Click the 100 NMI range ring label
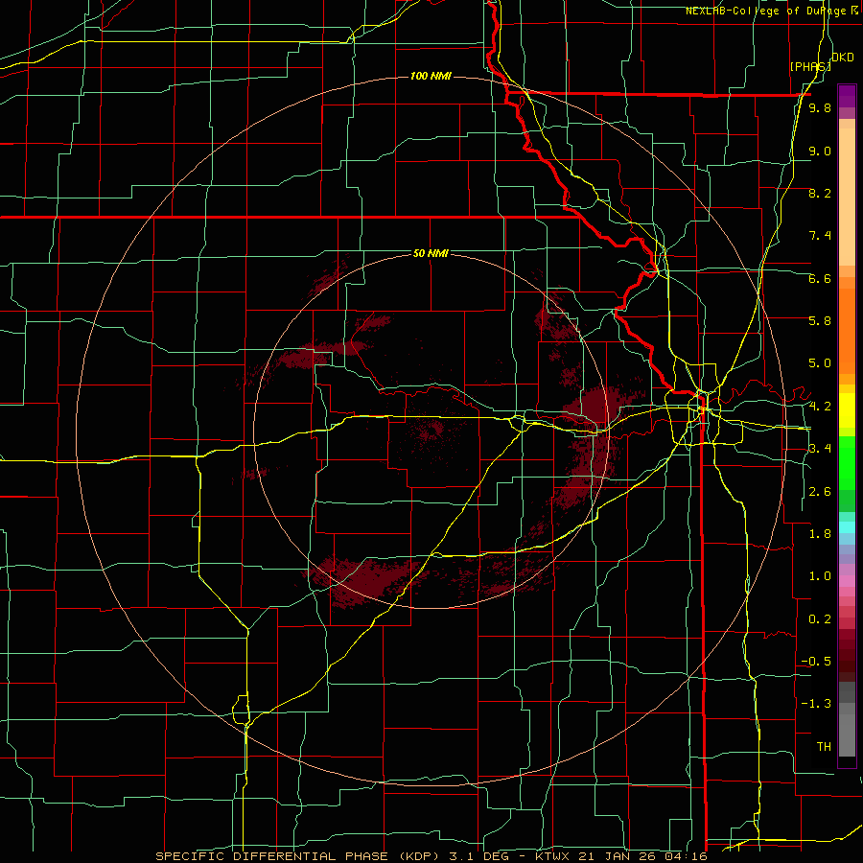This screenshot has height=863, width=863. pos(431,76)
